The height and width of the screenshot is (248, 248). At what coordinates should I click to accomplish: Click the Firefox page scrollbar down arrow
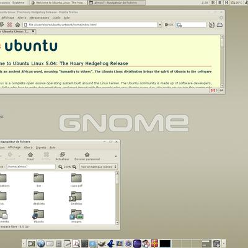(x=222, y=86)
